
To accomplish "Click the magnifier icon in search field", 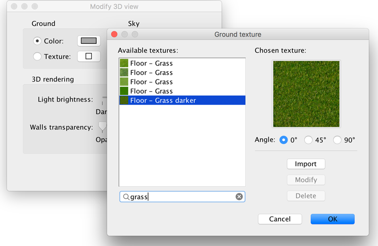I will (x=126, y=197).
